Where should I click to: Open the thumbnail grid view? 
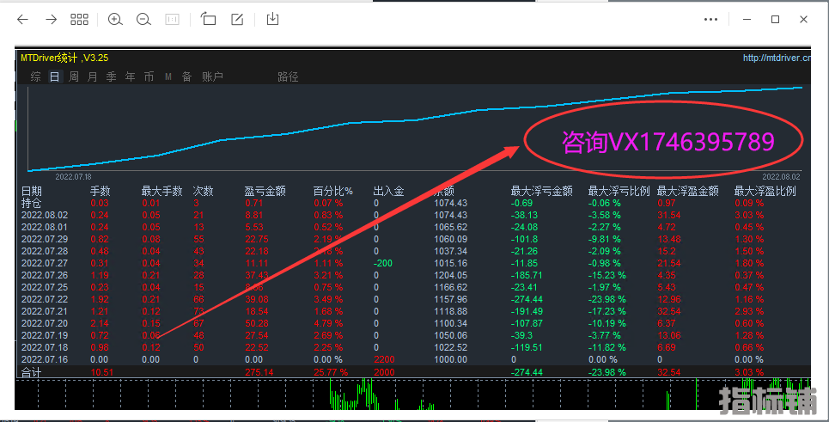click(79, 19)
